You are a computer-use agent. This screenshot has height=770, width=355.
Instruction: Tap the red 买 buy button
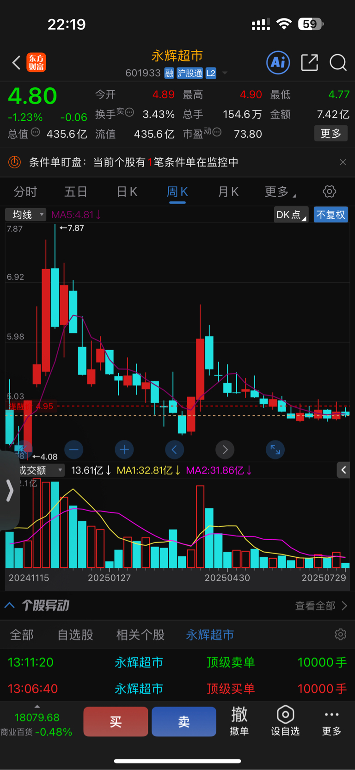point(116,721)
